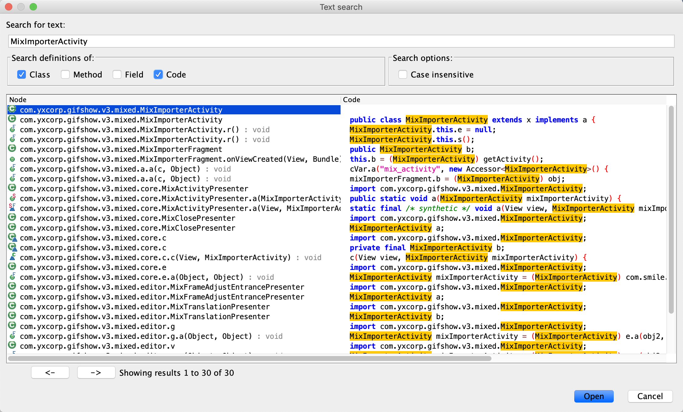Select first MixTranslationPresenter result row
The width and height of the screenshot is (683, 412).
click(x=145, y=307)
